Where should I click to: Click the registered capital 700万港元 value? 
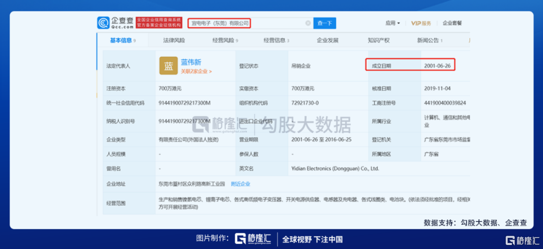click(170, 88)
